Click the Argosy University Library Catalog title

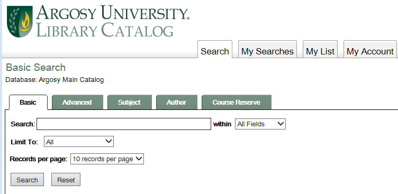pyautogui.click(x=113, y=21)
